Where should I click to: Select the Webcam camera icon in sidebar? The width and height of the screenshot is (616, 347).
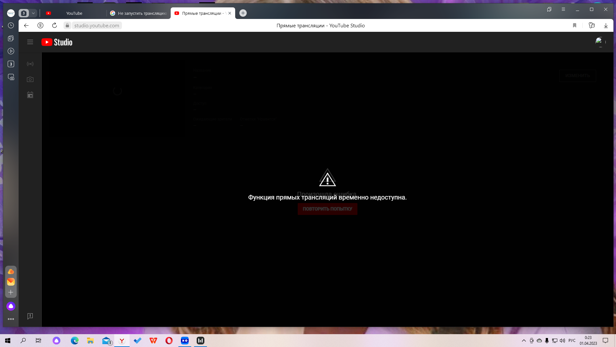click(x=30, y=79)
